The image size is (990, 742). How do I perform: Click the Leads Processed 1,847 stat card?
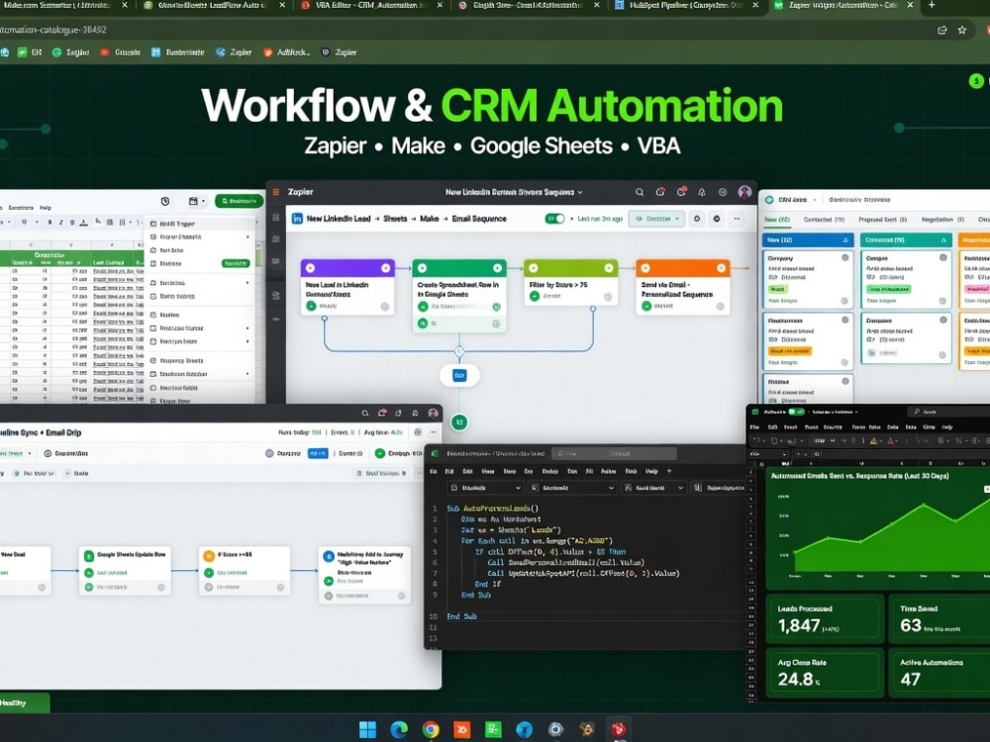[x=824, y=619]
